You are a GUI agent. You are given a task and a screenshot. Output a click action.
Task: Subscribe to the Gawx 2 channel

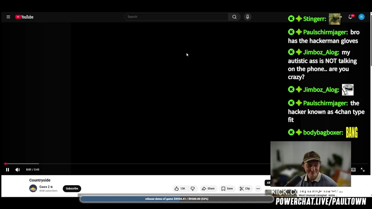[x=72, y=188]
